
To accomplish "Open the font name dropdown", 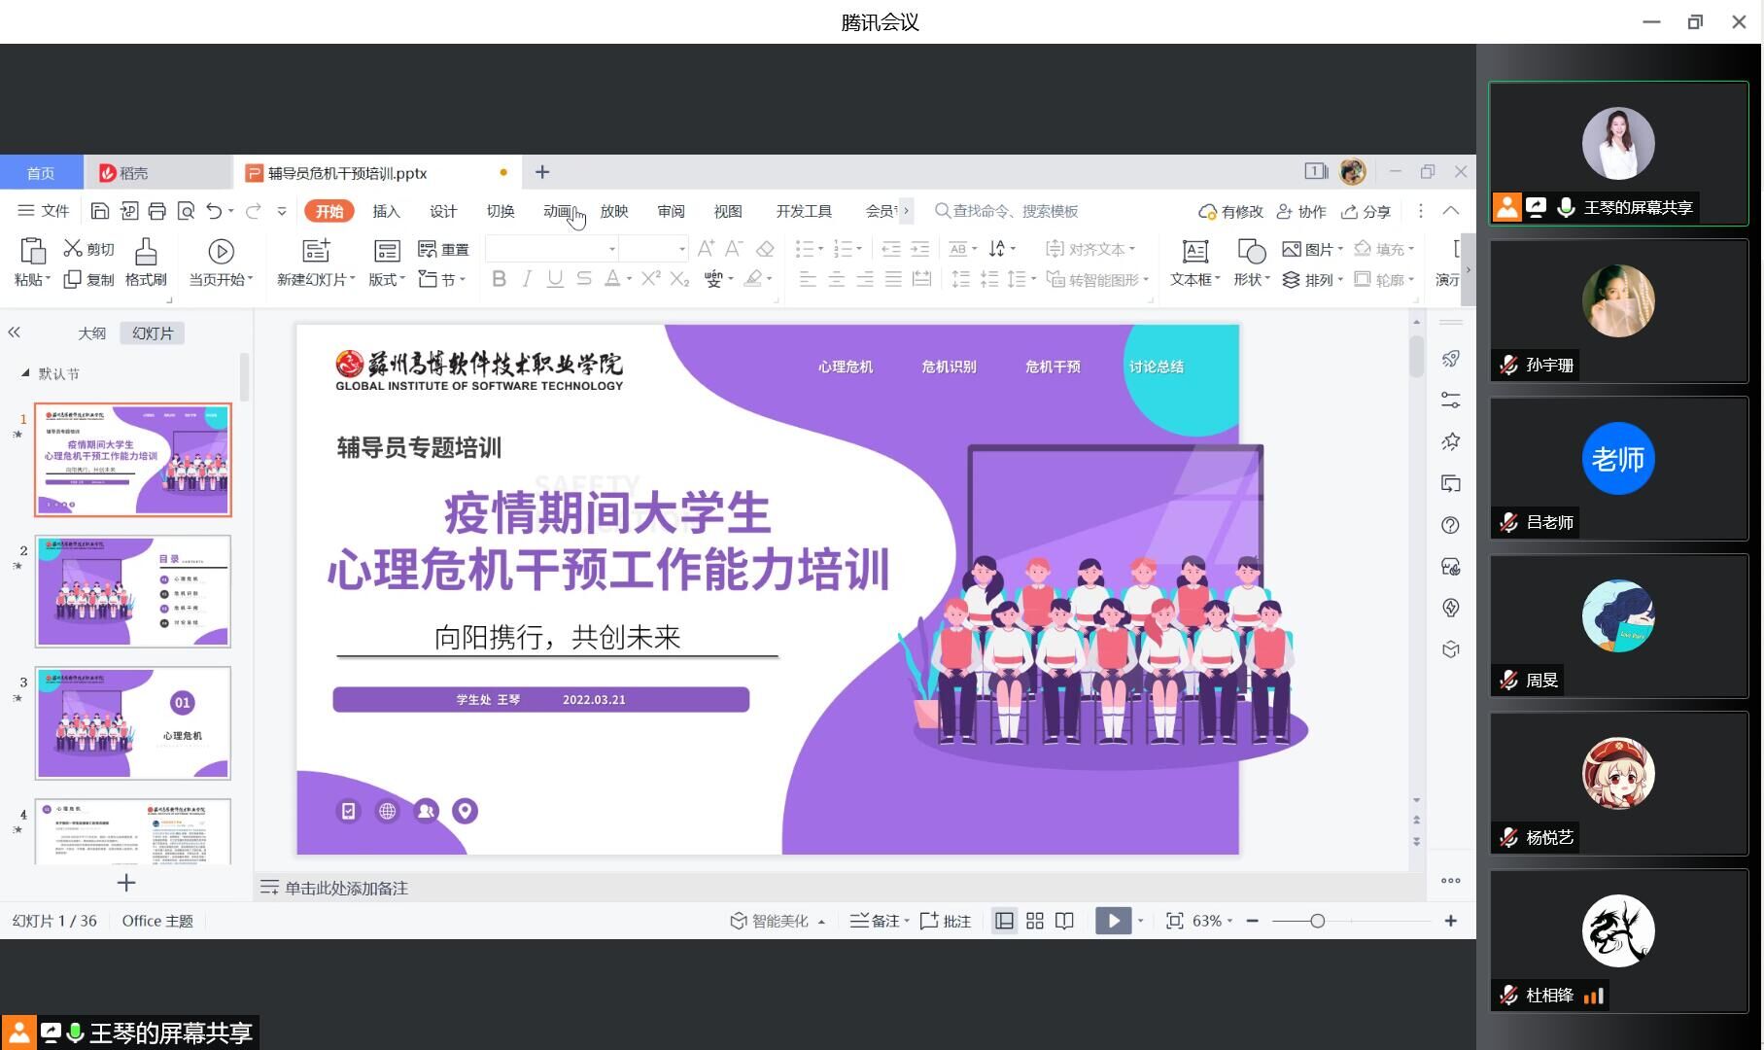I will (x=611, y=250).
